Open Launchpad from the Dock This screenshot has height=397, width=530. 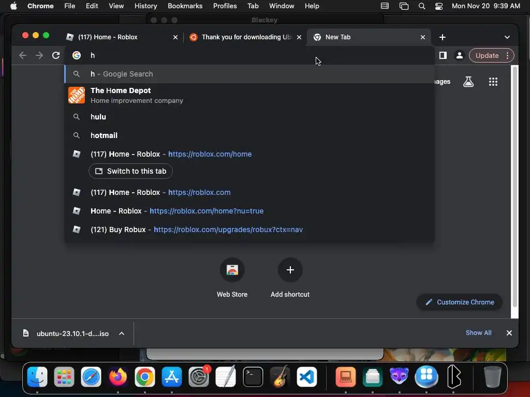coord(64,377)
